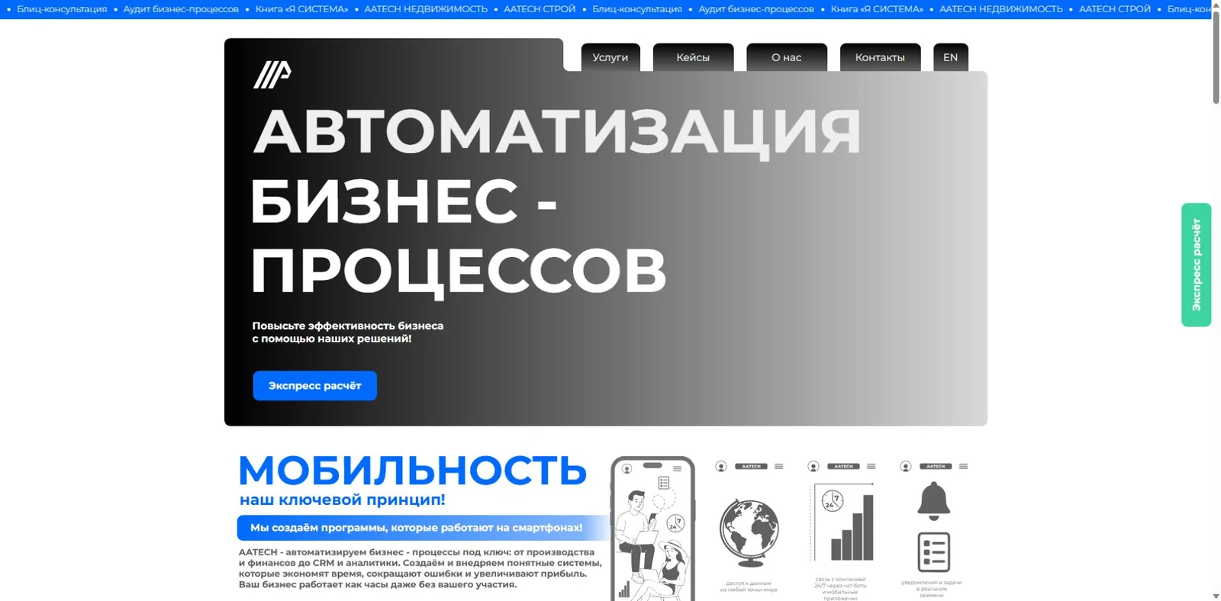The height and width of the screenshot is (601, 1221).
Task: Open the Контакты tab
Action: (x=880, y=57)
